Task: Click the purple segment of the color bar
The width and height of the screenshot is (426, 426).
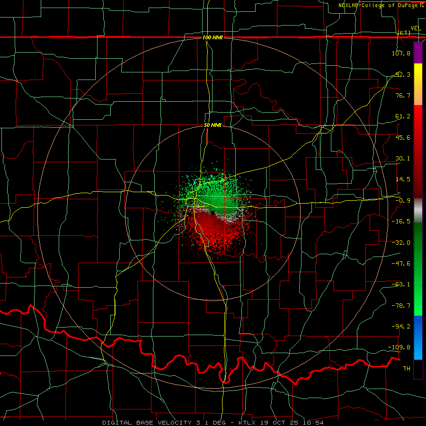Action: (418, 53)
